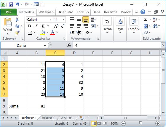Align text left

click(x=72, y=26)
